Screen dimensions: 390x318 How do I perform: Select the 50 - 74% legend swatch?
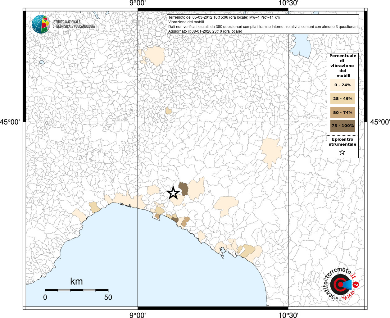point(343,112)
